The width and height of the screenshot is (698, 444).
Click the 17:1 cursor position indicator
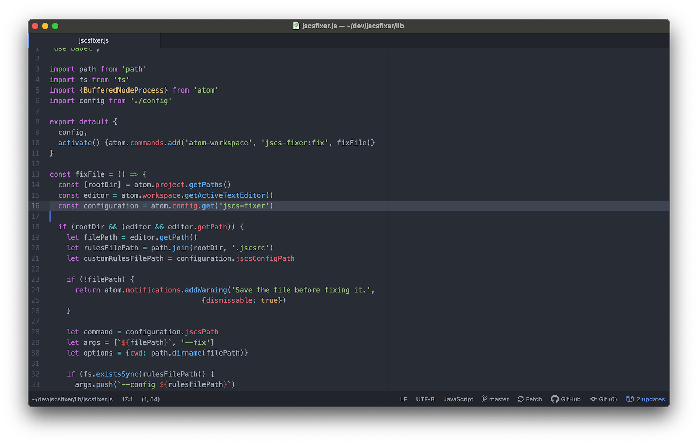pos(127,399)
